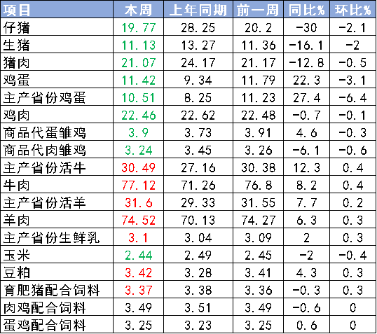Image resolution: width=377 pixels, height=334 pixels.
Task: Click the 豆粕 row label
Action: pyautogui.click(x=17, y=272)
